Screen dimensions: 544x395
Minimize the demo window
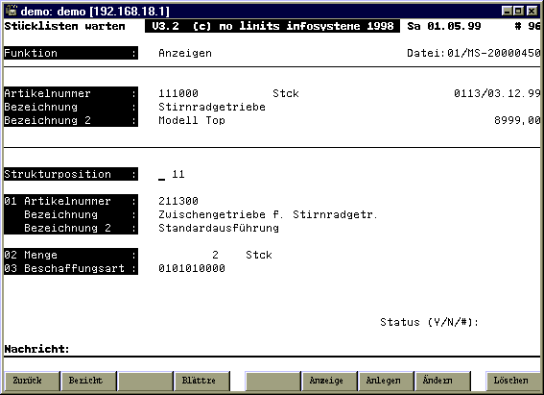[507, 12]
